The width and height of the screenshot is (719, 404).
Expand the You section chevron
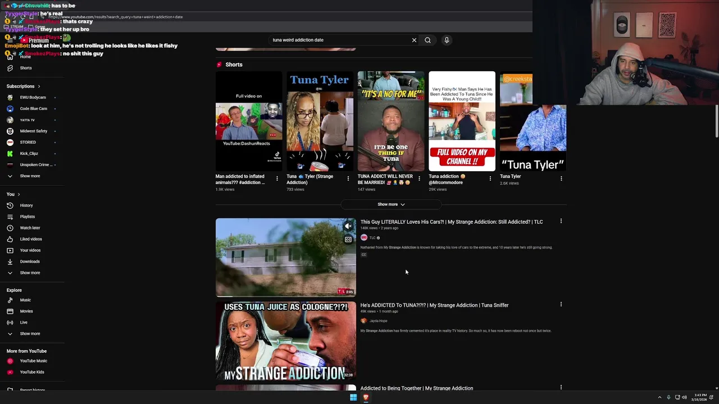(x=19, y=194)
